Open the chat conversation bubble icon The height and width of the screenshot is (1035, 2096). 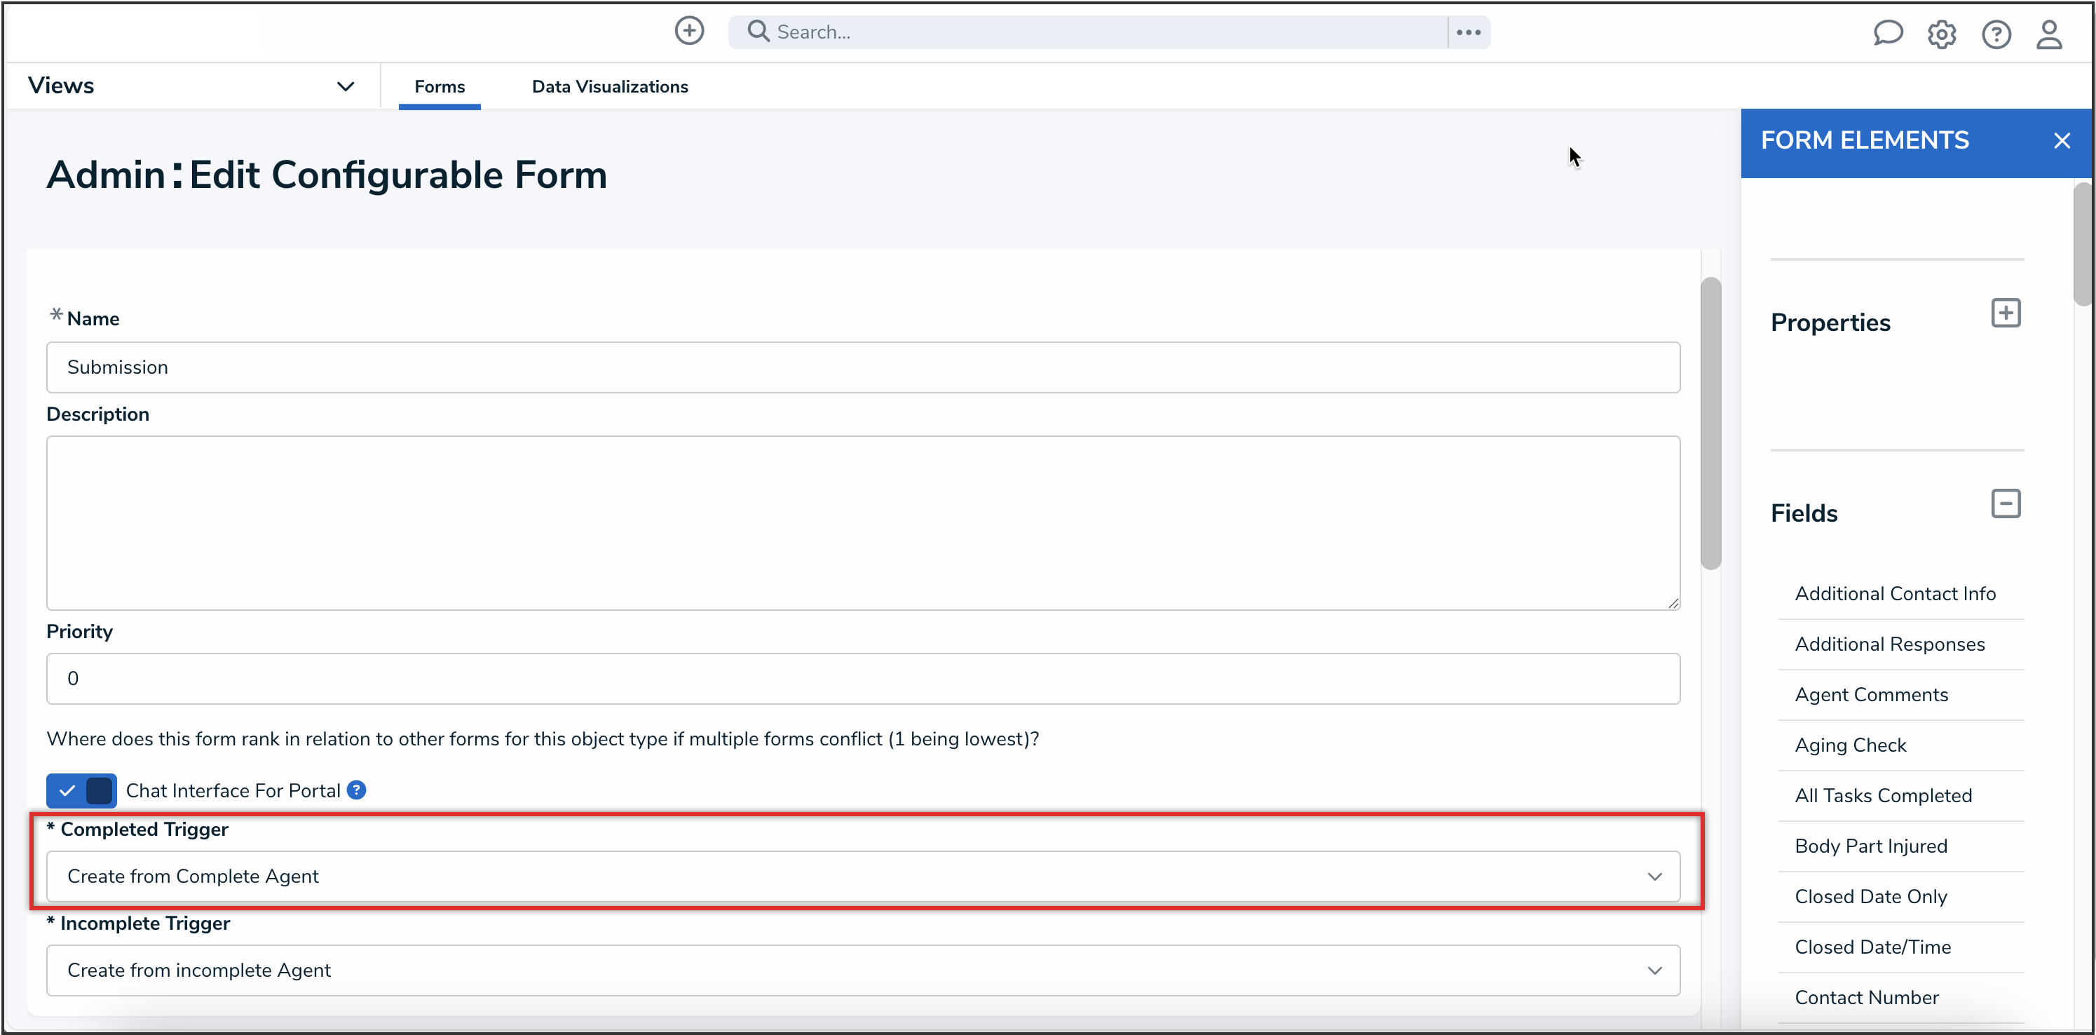[x=1888, y=34]
